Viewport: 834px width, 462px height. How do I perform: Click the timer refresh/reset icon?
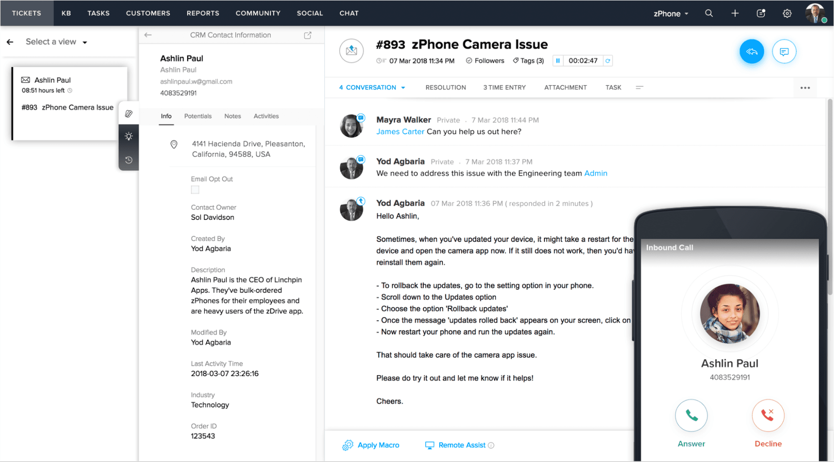click(607, 62)
